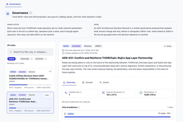Click the ADR-031 card progress bar
The height and width of the screenshot is (122, 183).
click(30, 108)
